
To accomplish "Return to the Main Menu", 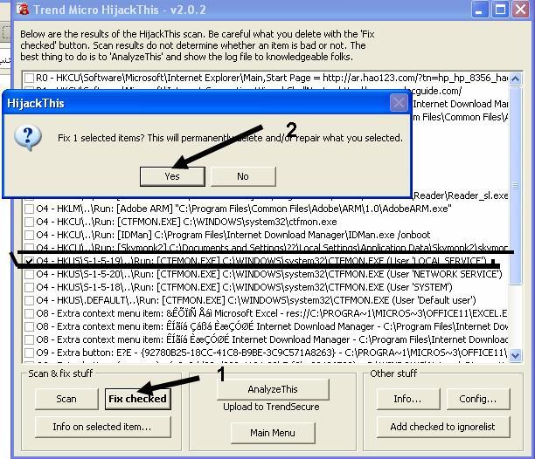I will (273, 433).
